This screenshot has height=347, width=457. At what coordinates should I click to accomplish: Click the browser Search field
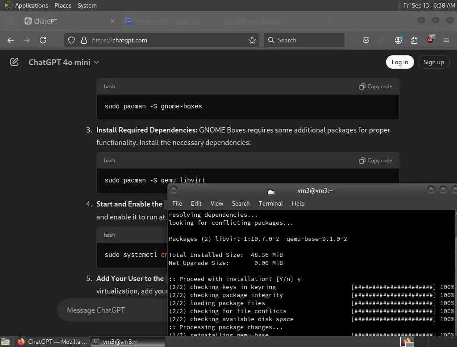pos(304,40)
